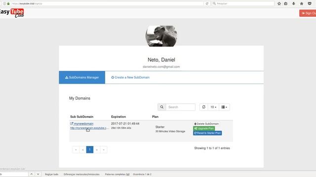Click the domains table Search field
Screen dimensions: 316x177
181,107
